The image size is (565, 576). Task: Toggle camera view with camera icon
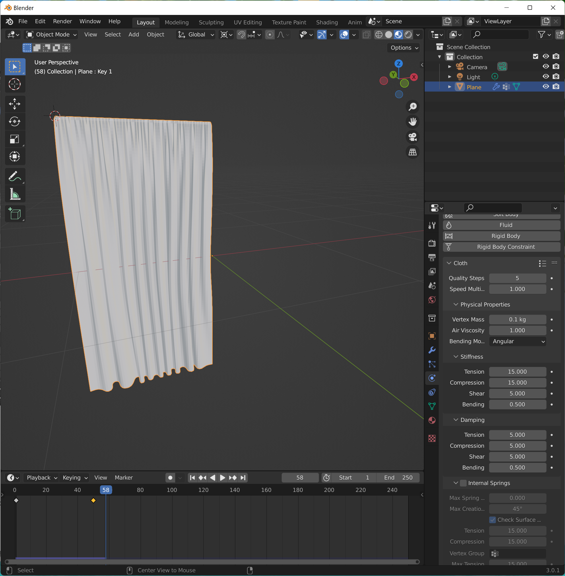412,137
